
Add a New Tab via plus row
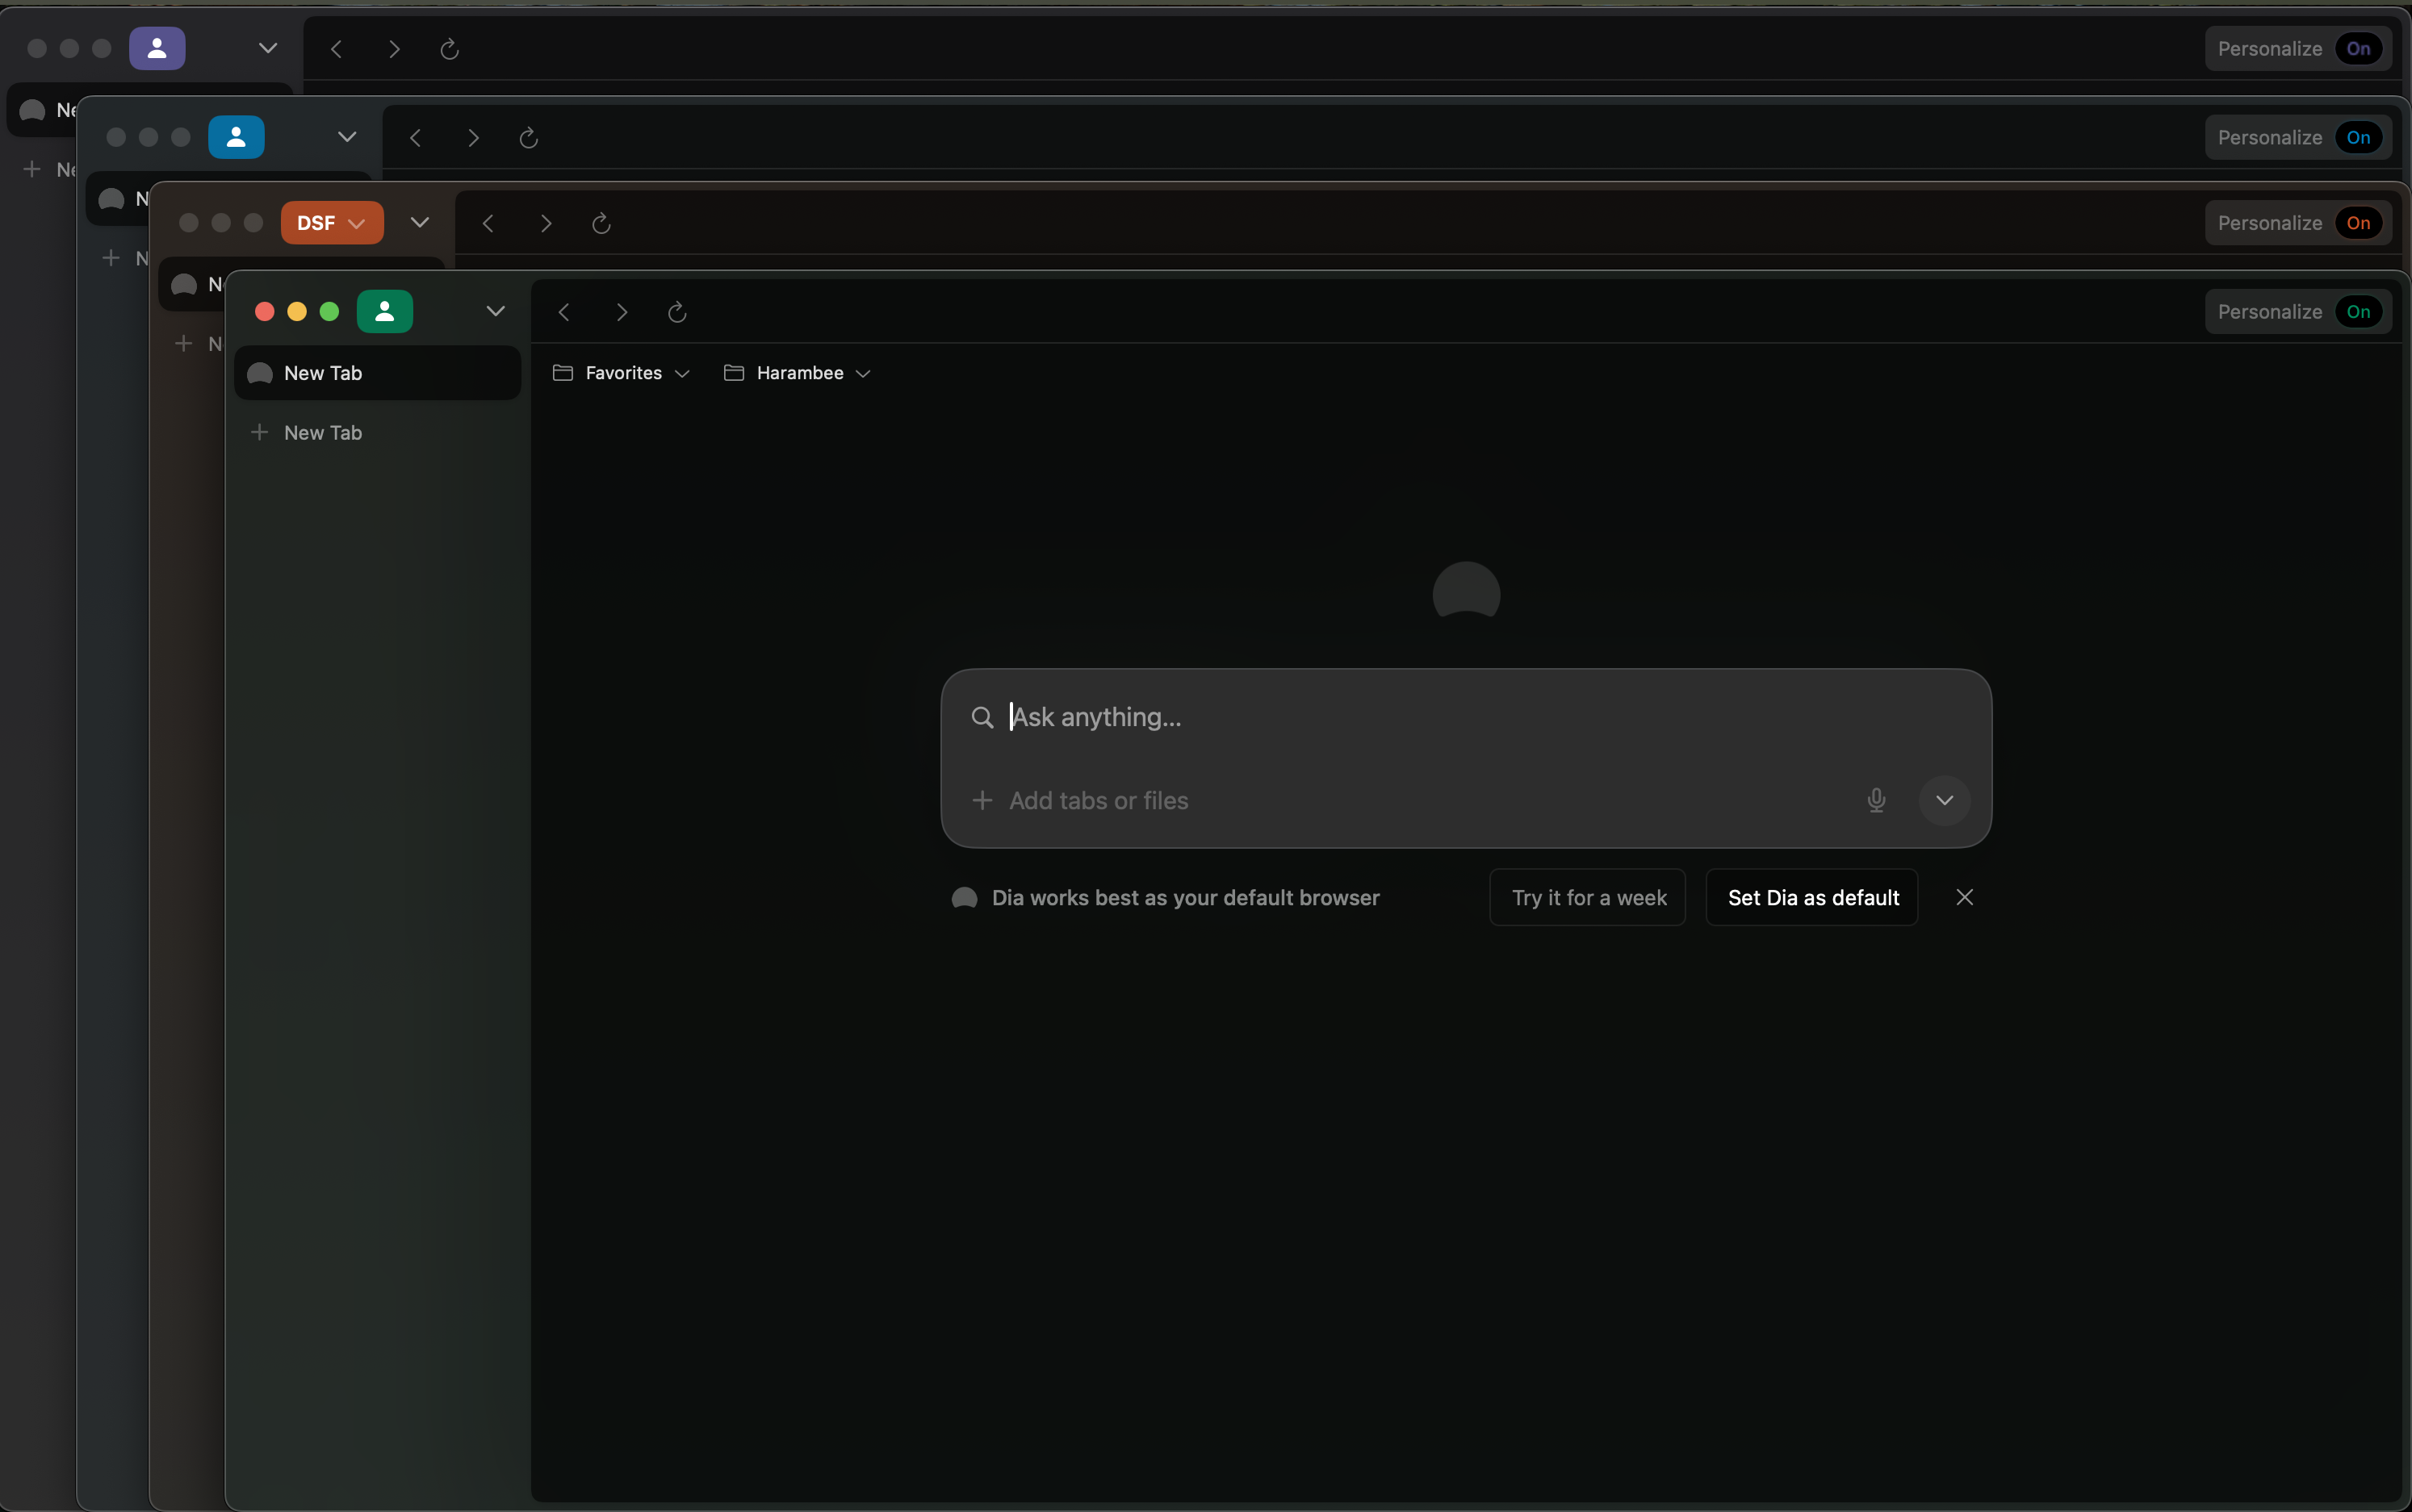377,432
